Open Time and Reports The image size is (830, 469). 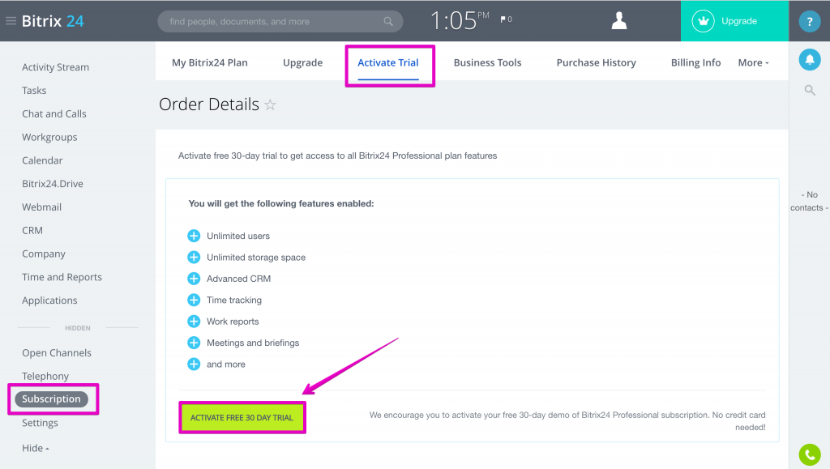click(x=62, y=277)
